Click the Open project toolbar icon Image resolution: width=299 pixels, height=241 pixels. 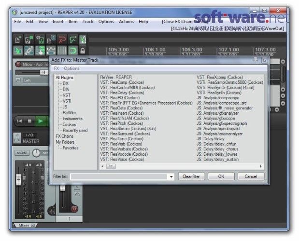point(29,40)
